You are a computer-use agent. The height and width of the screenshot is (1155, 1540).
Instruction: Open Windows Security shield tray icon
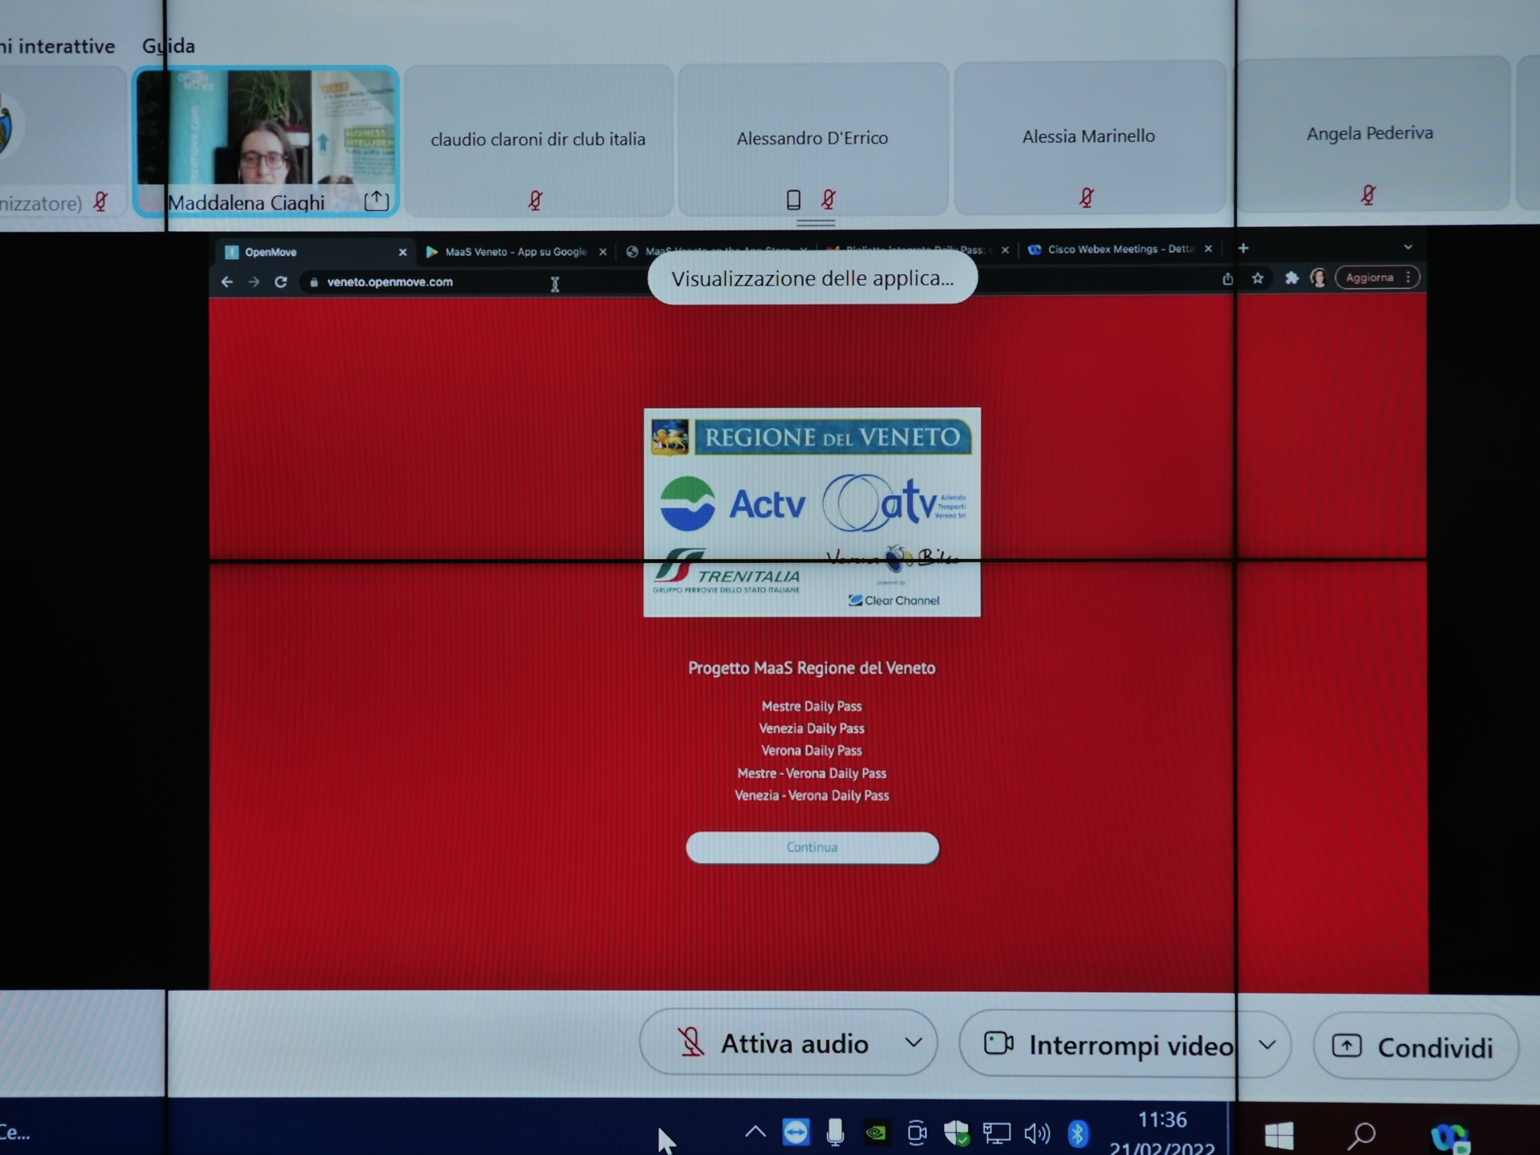click(x=956, y=1133)
